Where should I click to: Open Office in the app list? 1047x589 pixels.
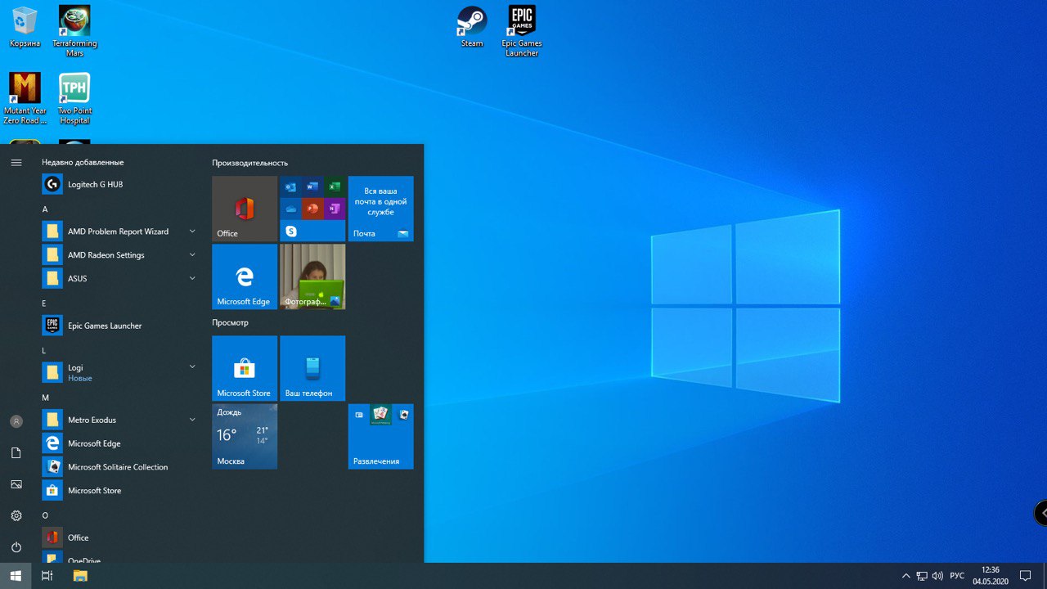[x=120, y=537]
